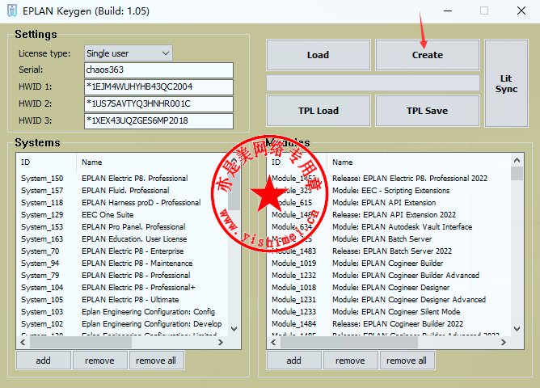The height and width of the screenshot is (388, 540).
Task: Click the Lit Sync button
Action: [x=506, y=83]
